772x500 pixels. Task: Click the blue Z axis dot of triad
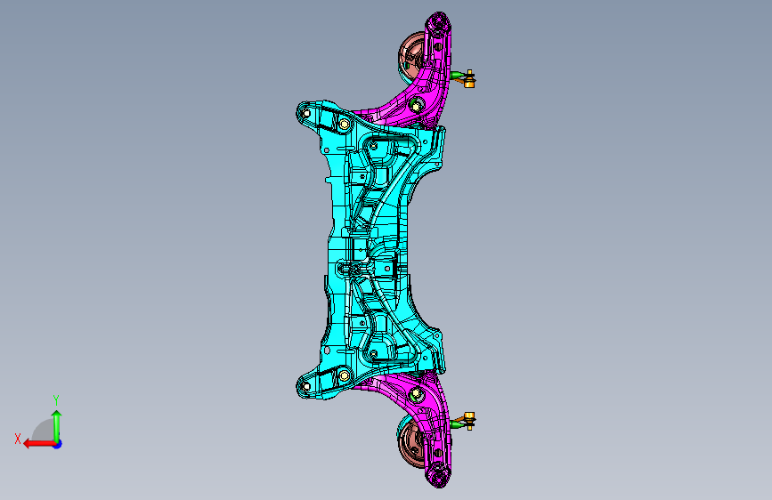click(58, 444)
